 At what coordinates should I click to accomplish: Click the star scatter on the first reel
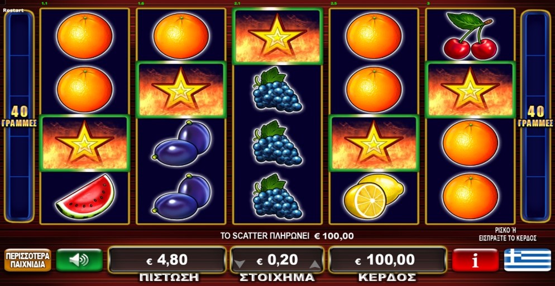(x=85, y=143)
